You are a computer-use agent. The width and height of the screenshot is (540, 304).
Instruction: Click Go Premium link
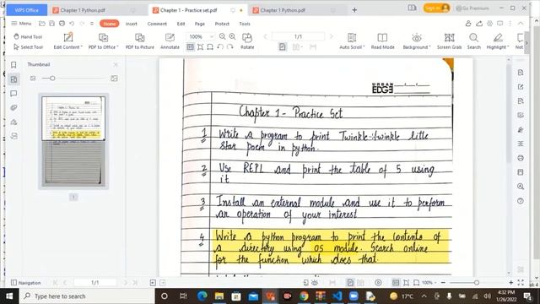pos(472,8)
